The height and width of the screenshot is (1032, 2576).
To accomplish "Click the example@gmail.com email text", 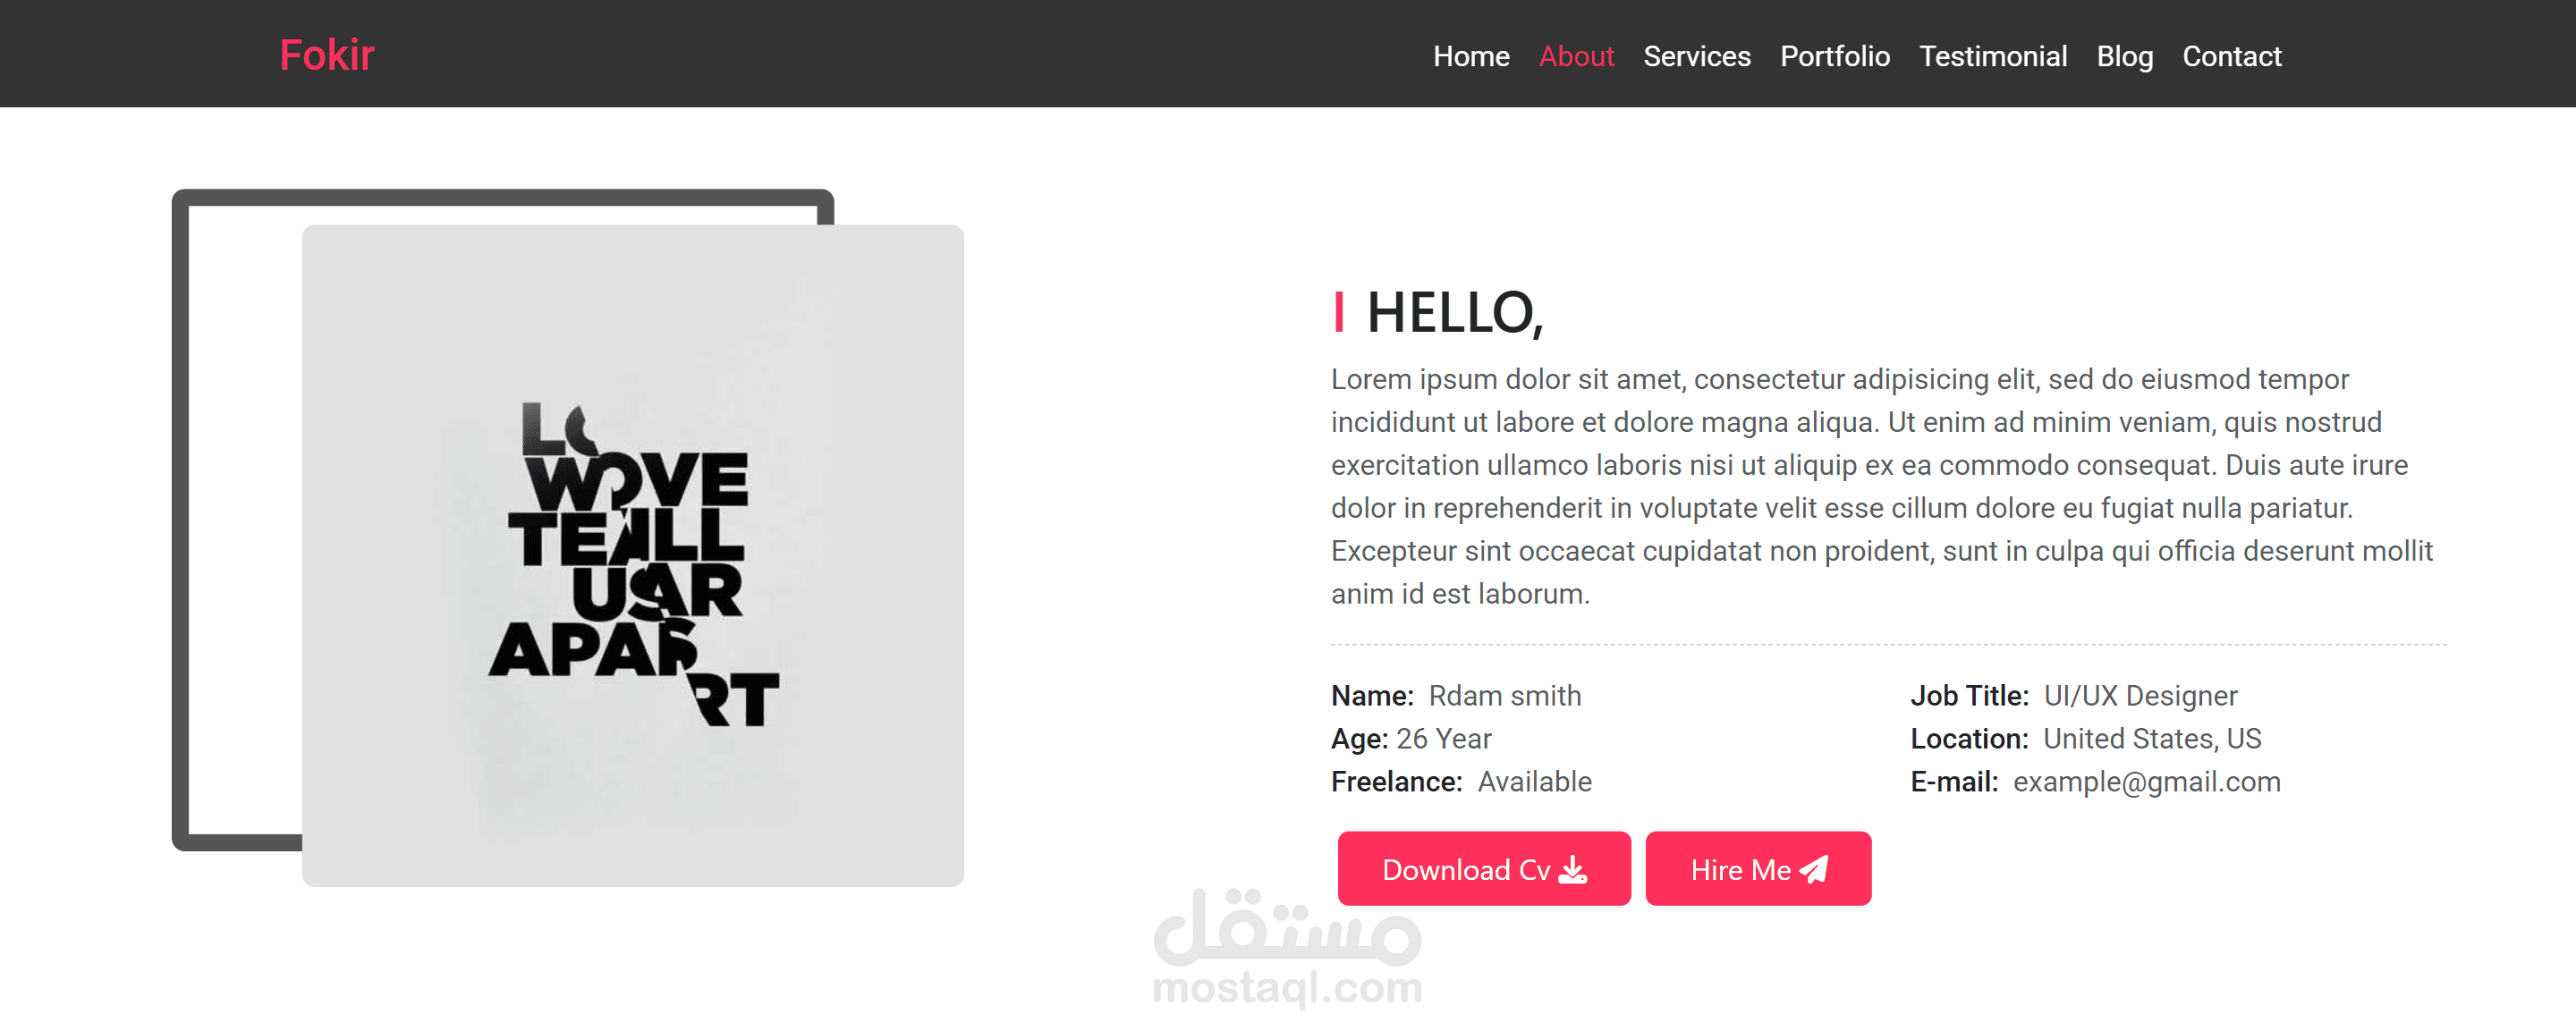I will pos(2147,781).
